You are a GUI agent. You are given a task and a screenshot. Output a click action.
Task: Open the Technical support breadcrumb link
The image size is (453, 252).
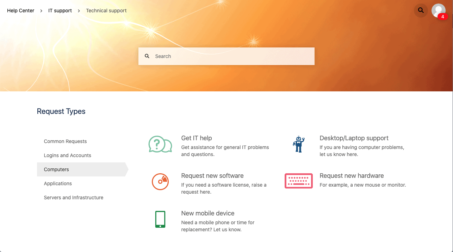106,11
